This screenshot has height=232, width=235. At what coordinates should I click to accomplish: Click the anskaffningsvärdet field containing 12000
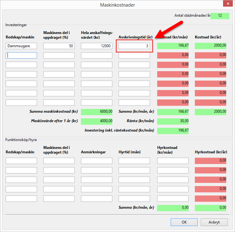coord(97,46)
